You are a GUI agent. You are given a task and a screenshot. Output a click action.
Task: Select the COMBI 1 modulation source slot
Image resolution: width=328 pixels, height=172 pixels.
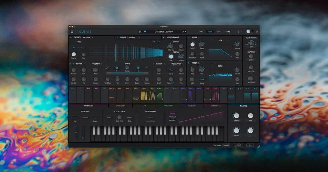tap(208, 95)
